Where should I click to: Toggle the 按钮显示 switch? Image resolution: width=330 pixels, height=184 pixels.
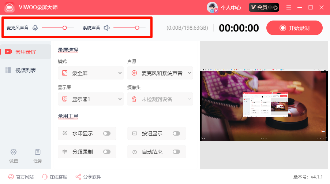[x=176, y=133]
